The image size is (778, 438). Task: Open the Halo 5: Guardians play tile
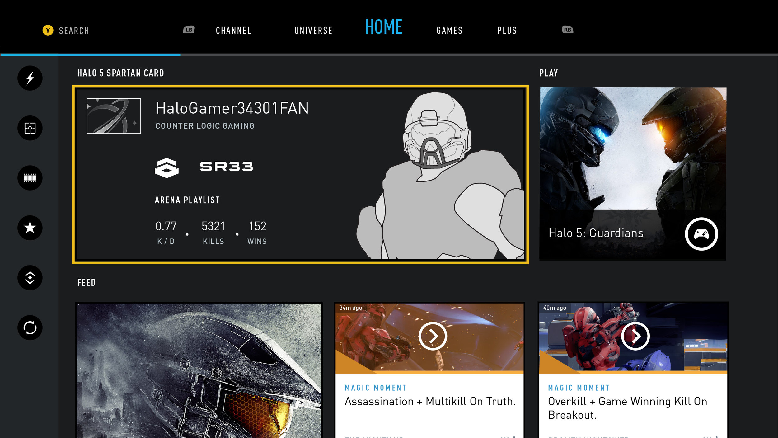633,174
